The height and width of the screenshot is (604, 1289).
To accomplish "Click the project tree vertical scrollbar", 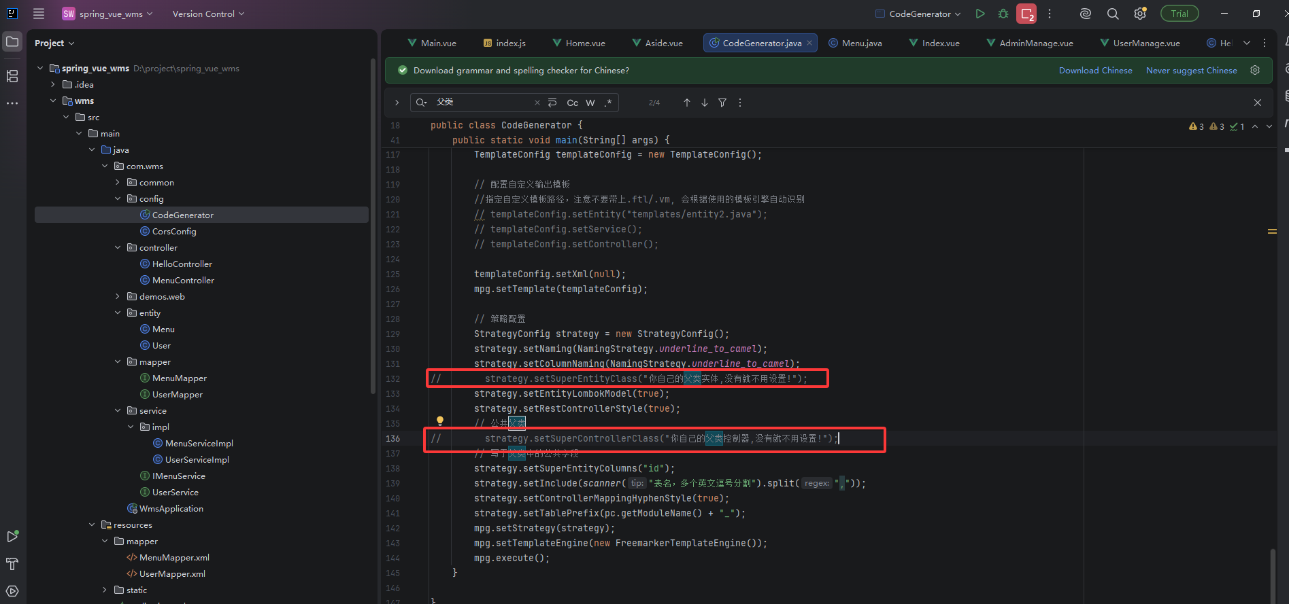I will click(x=373, y=226).
